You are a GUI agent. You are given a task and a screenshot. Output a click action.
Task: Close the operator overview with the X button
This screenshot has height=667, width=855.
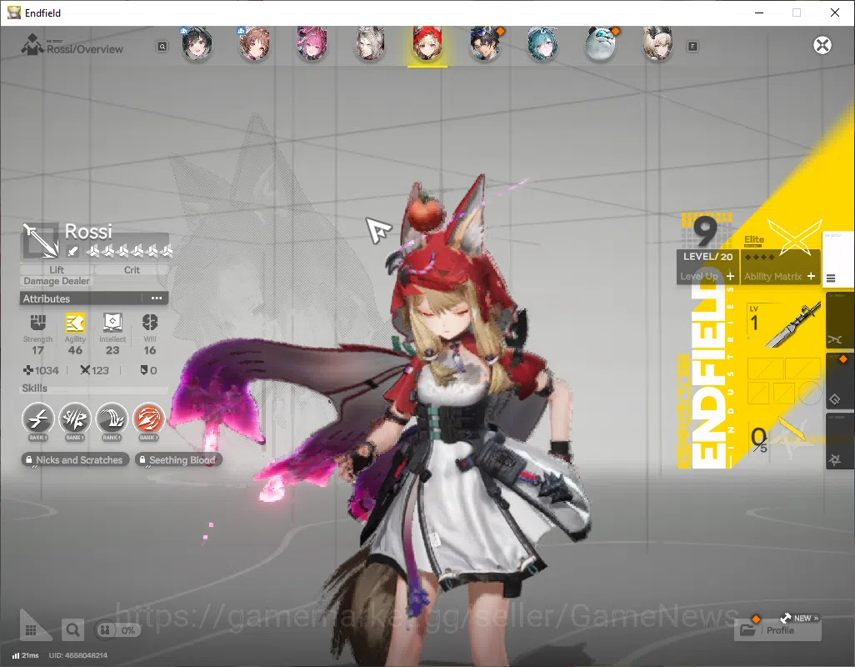[822, 45]
